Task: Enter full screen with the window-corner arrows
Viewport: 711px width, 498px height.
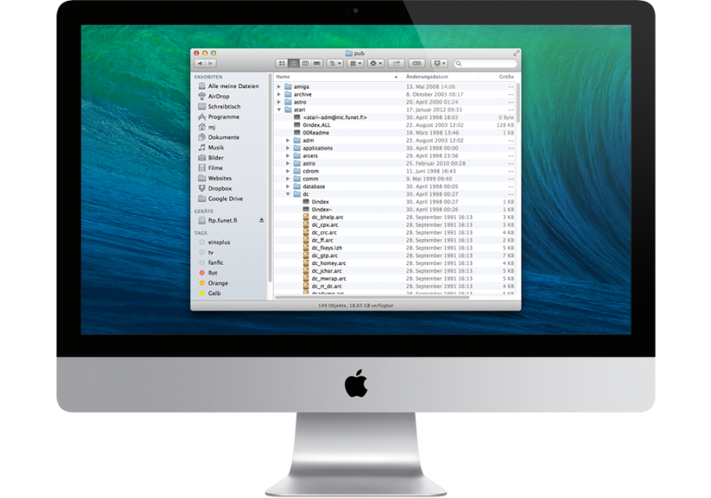Action: 515,53
